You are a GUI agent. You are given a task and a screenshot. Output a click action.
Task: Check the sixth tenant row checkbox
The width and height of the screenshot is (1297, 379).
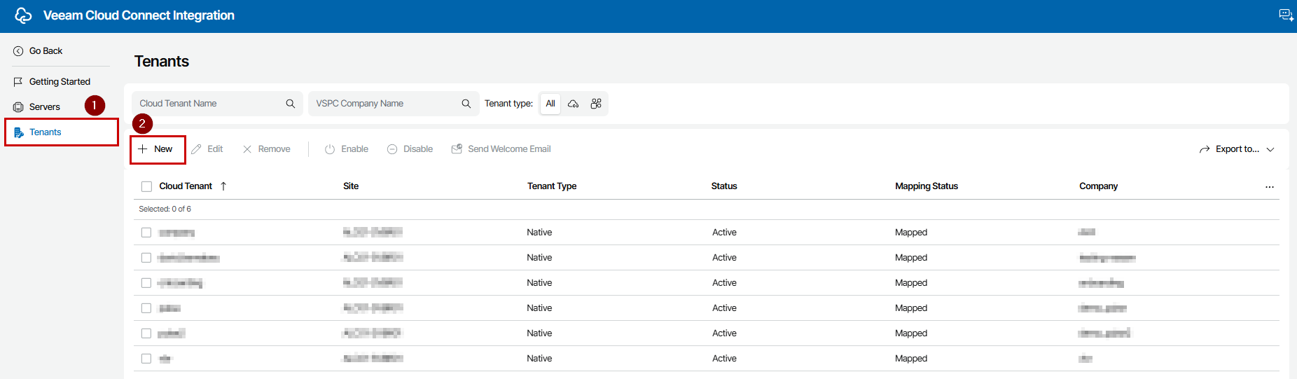[146, 359]
